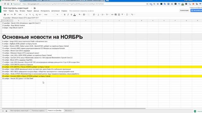Viewport: 202px width, 113px height.
Task: Select the row 30 ноября Siacoin (SC)
Action: coord(18,78)
